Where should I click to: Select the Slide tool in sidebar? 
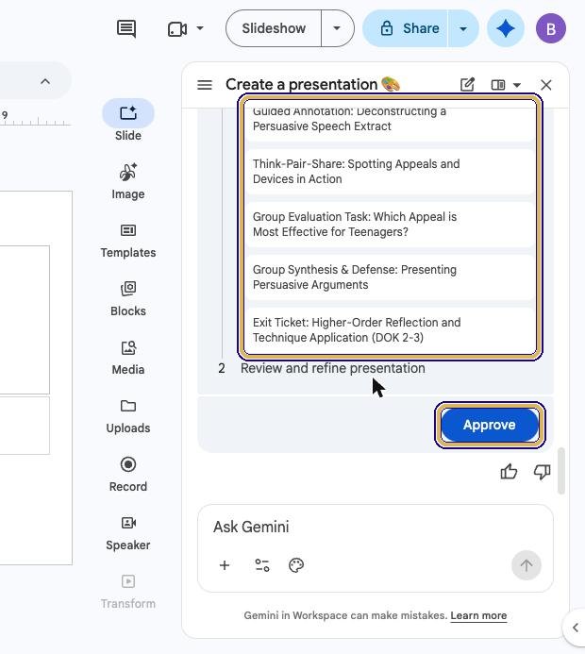click(x=128, y=121)
